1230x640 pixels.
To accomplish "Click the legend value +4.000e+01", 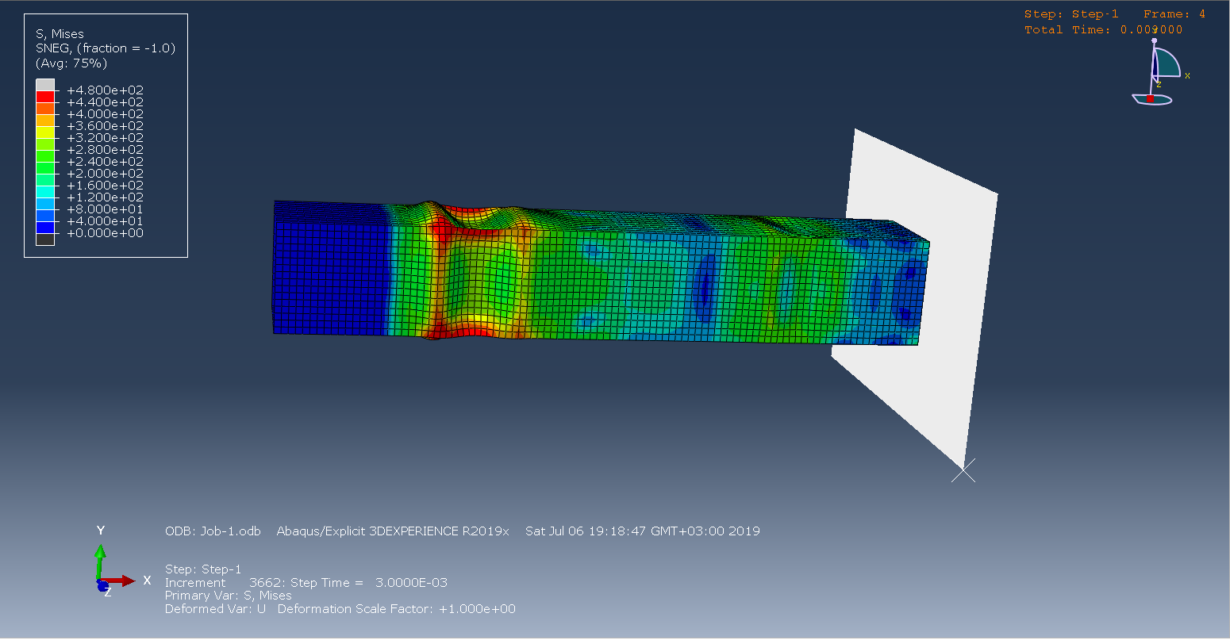I will tap(105, 221).
